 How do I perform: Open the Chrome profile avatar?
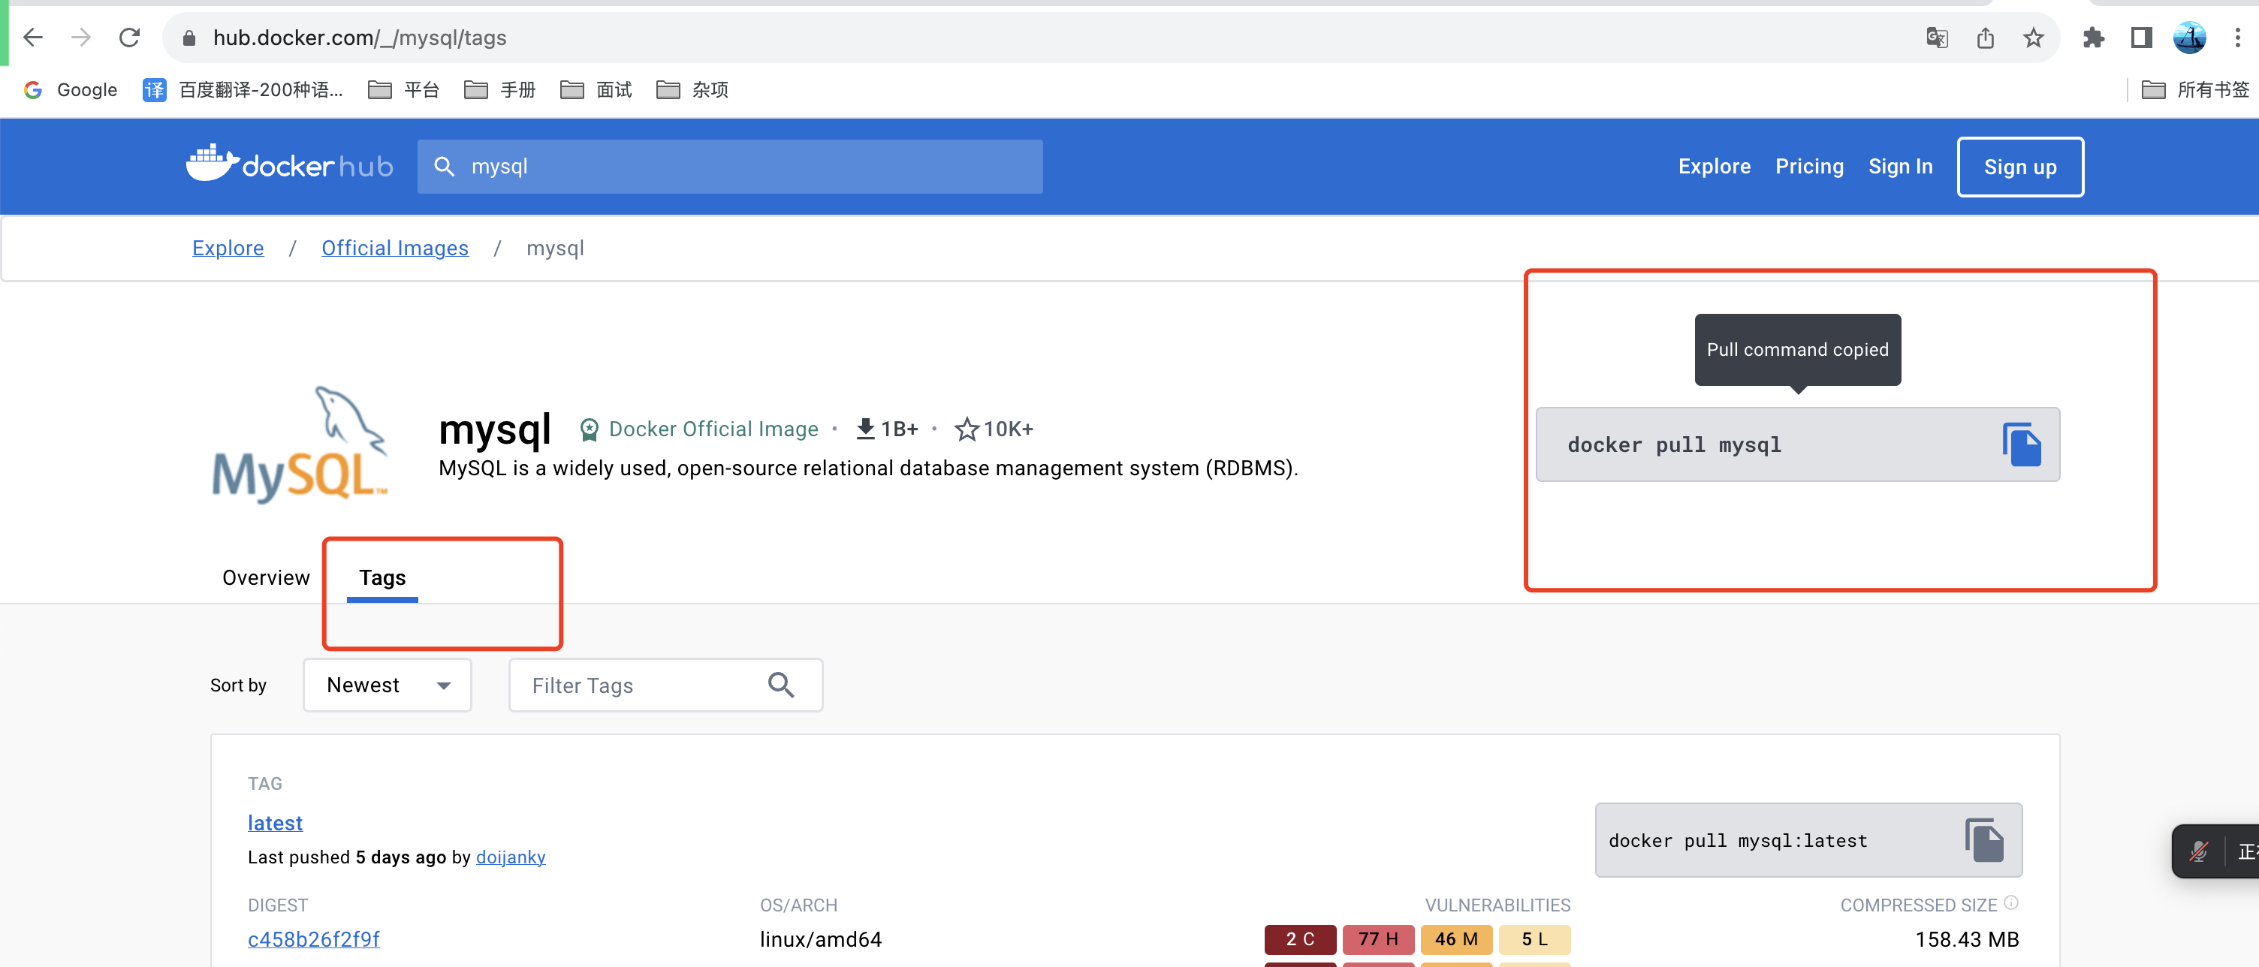click(x=2189, y=38)
